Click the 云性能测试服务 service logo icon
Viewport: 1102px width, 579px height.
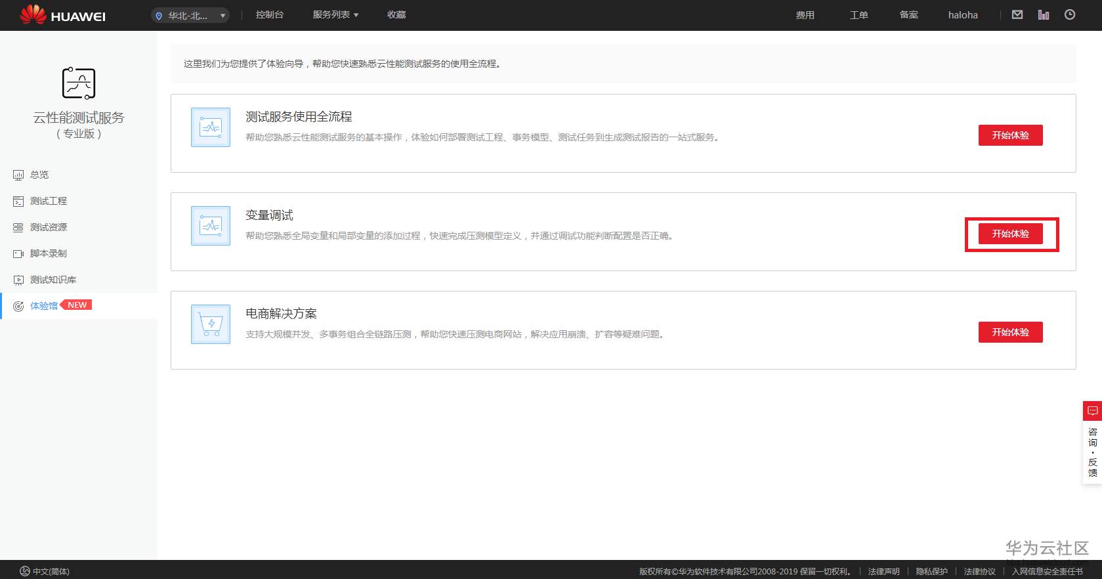click(79, 83)
